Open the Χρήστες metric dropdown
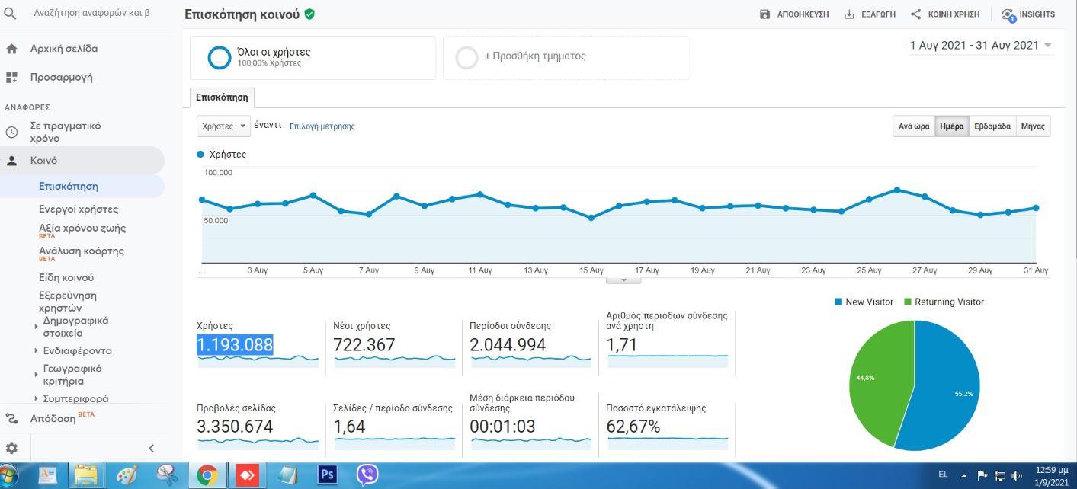This screenshot has height=489, width=1077. coord(223,126)
